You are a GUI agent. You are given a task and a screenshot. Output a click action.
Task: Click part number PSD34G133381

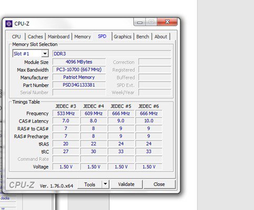coord(79,85)
